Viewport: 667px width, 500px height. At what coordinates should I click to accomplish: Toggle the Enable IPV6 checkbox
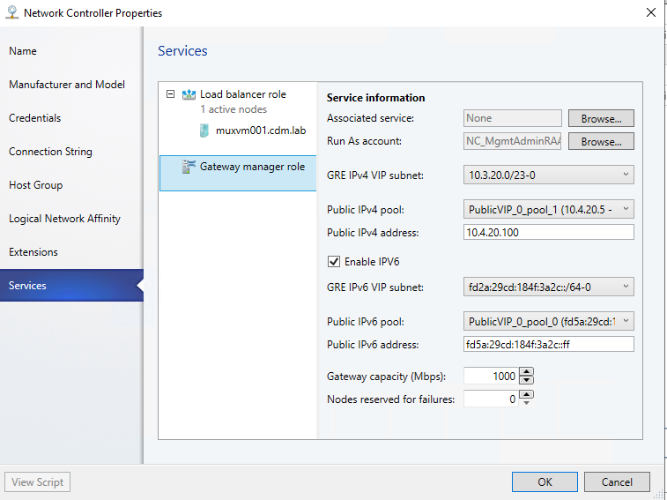(333, 262)
